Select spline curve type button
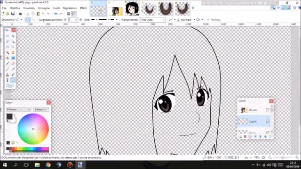 click(28, 20)
